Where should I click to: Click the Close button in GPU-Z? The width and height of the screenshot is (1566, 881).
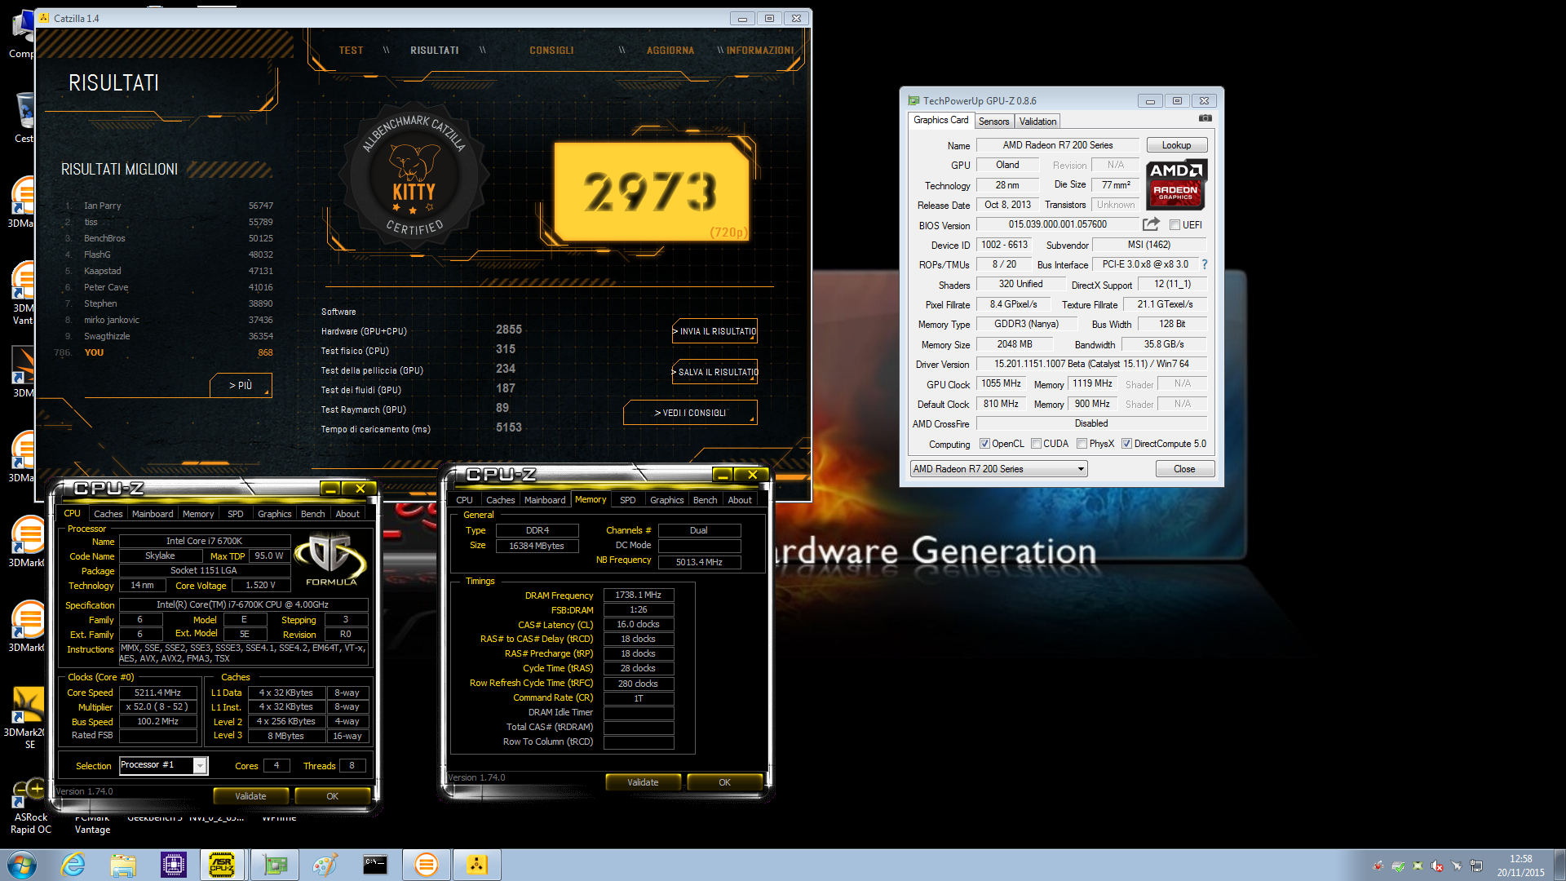click(1184, 469)
